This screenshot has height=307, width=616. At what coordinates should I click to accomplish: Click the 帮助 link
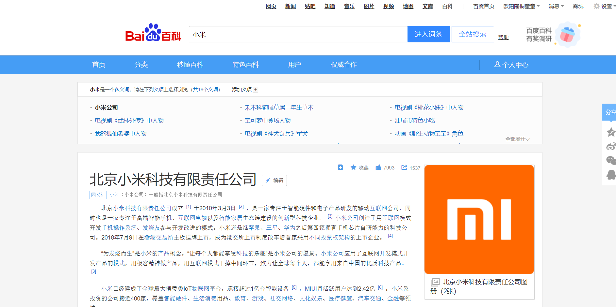[503, 37]
